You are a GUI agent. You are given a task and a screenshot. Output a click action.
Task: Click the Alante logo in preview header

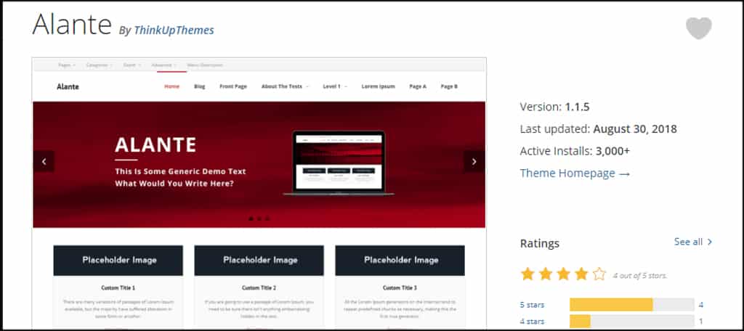[68, 86]
